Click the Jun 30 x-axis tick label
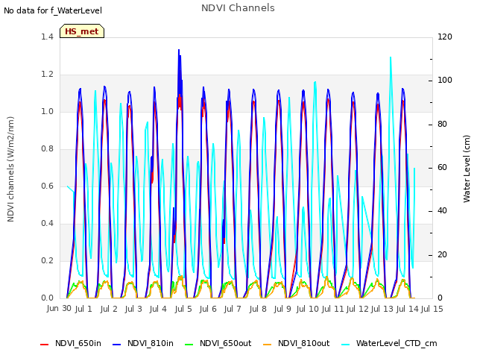The width and height of the screenshot is (477, 358). (59, 308)
